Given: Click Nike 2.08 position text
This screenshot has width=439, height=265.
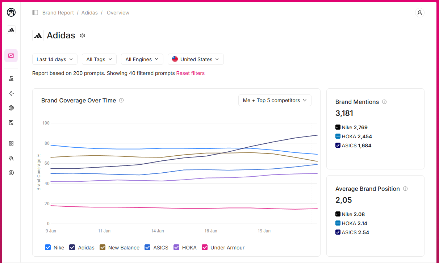Looking at the screenshot, I should pyautogui.click(x=353, y=214).
